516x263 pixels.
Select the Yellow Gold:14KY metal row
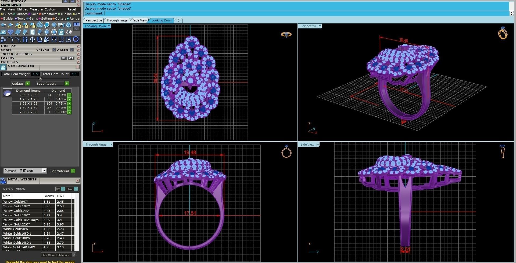click(38, 211)
